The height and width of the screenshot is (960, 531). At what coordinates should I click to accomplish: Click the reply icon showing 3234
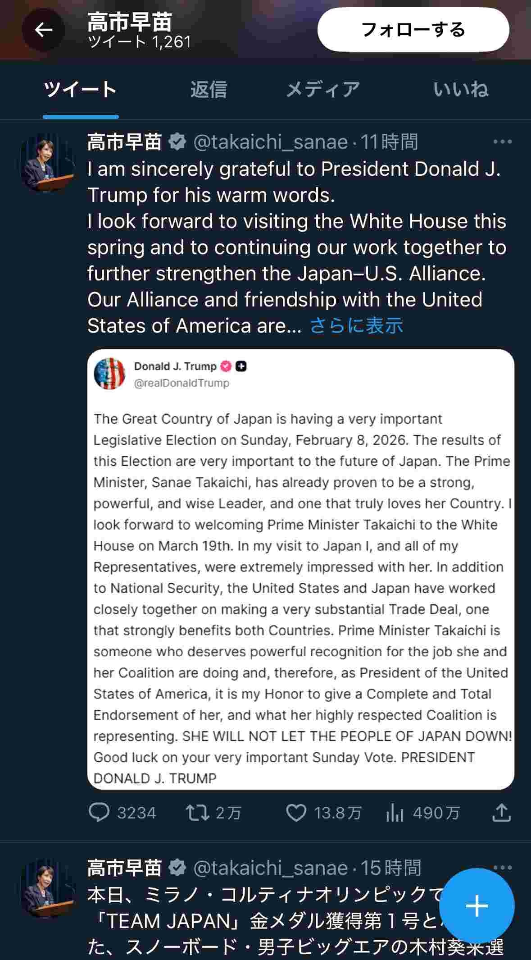pos(100,813)
